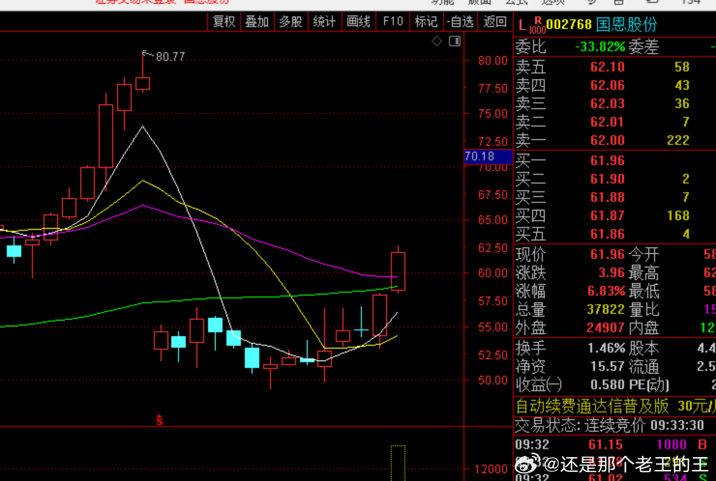Click the 卖一 volume 222
The height and width of the screenshot is (481, 716).
click(678, 140)
